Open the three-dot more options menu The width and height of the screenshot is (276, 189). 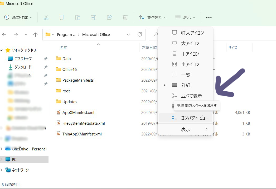(209, 17)
